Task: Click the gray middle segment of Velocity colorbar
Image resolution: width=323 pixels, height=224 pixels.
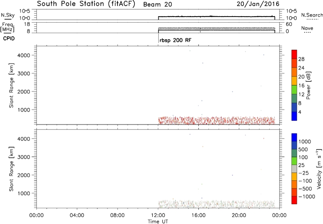Action: (294, 169)
